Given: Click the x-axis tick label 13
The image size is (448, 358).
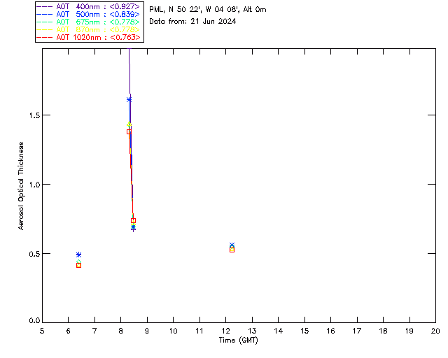Looking at the screenshot, I should coord(252,331).
